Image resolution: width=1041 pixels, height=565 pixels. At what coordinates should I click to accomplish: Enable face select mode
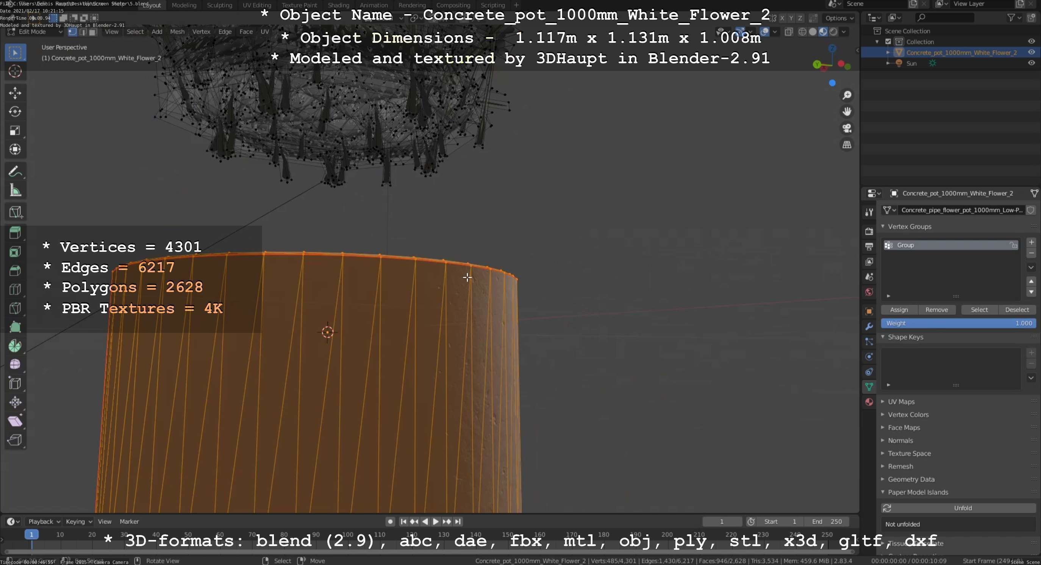93,32
